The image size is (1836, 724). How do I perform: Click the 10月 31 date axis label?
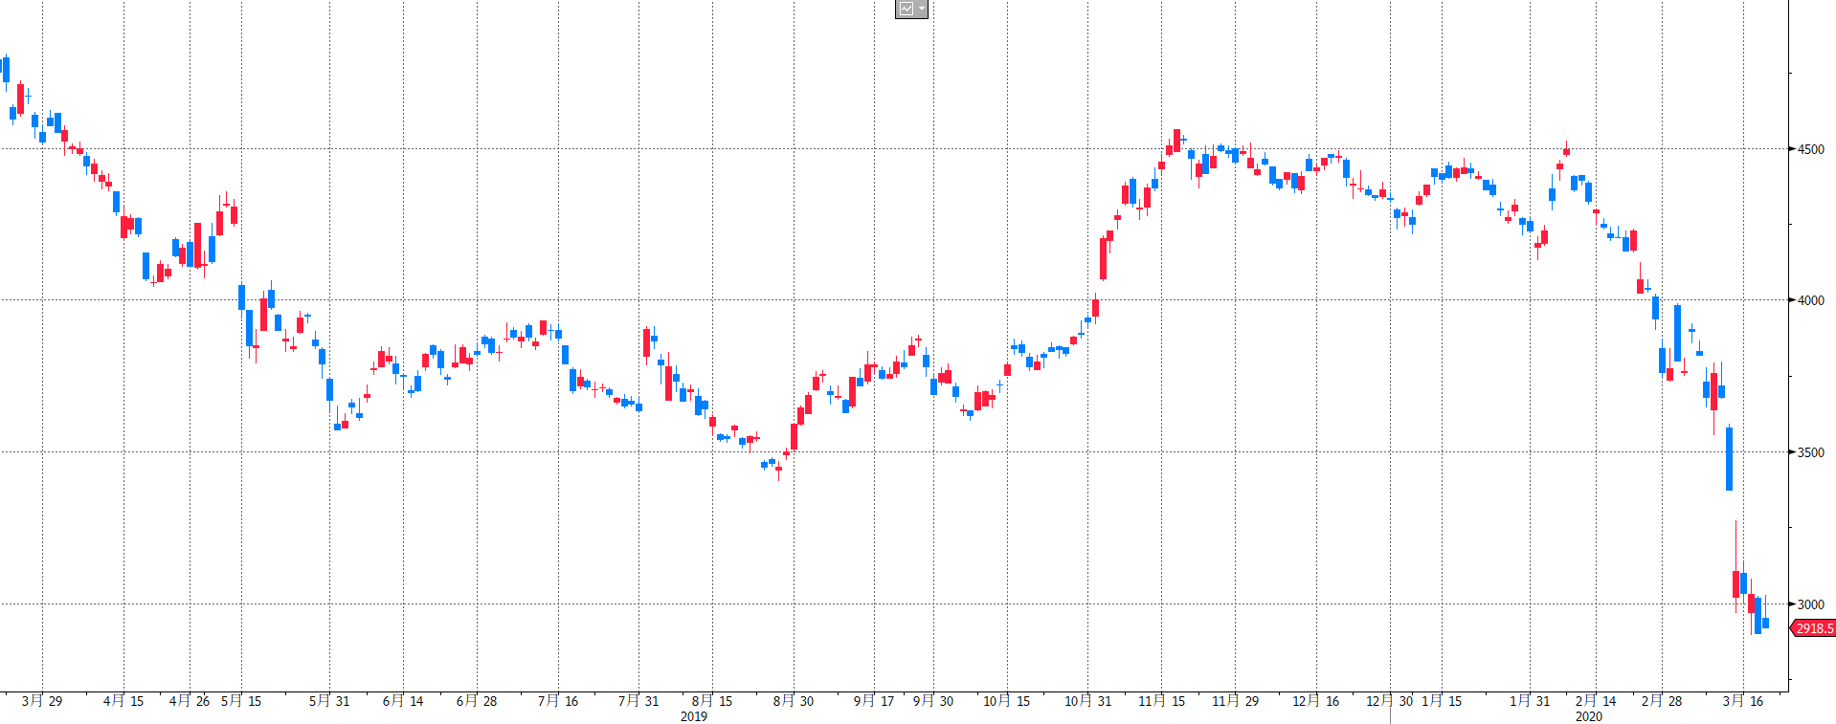1088,701
